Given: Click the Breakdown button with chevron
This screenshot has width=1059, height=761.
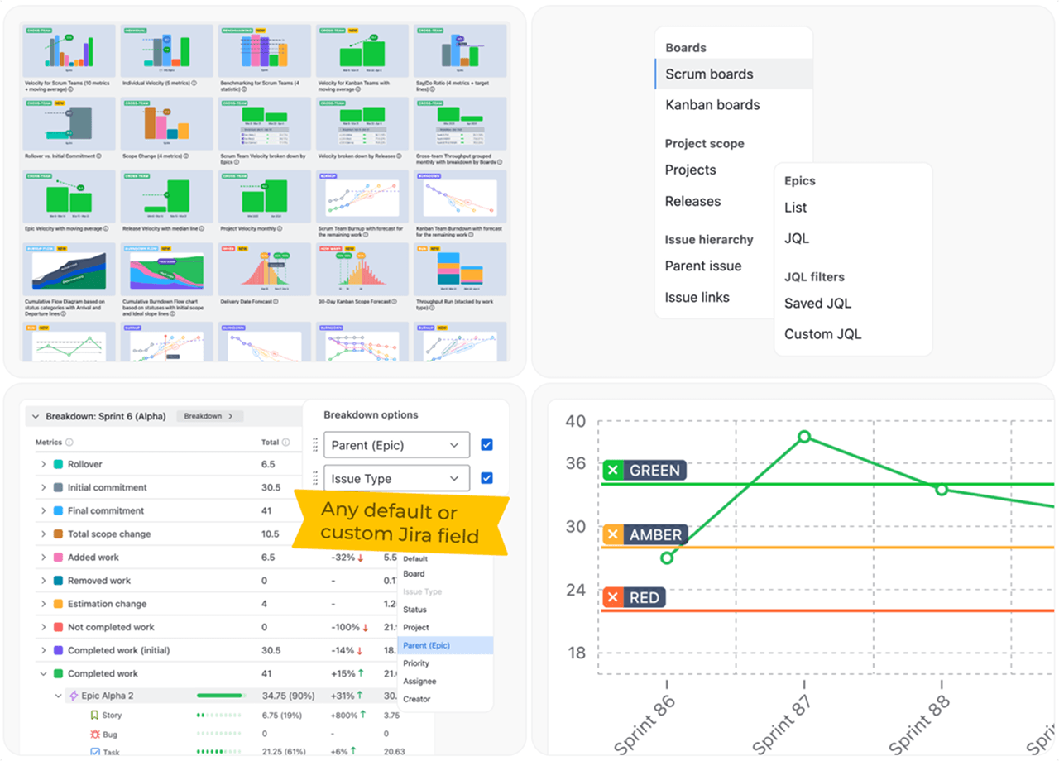Looking at the screenshot, I should click(209, 417).
